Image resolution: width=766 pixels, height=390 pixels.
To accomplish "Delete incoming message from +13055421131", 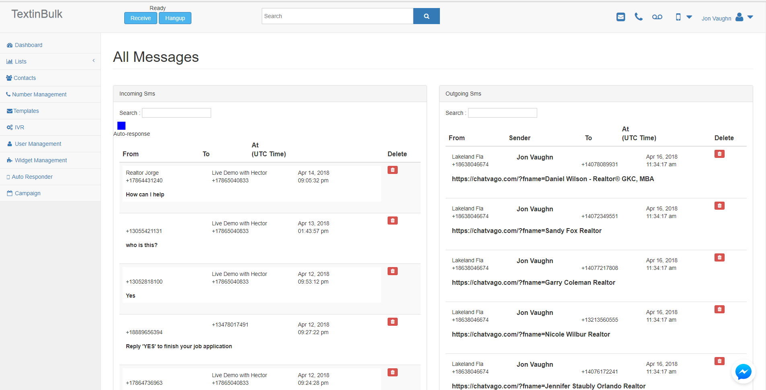I will click(x=392, y=221).
